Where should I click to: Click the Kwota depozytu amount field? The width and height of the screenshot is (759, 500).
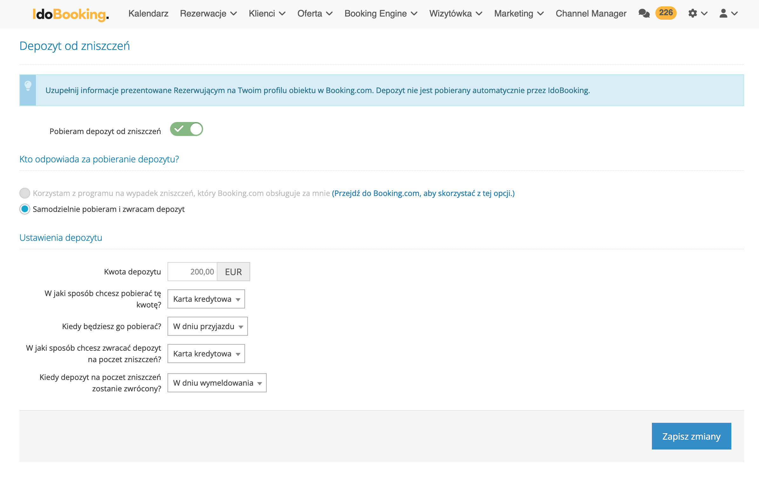pyautogui.click(x=192, y=272)
